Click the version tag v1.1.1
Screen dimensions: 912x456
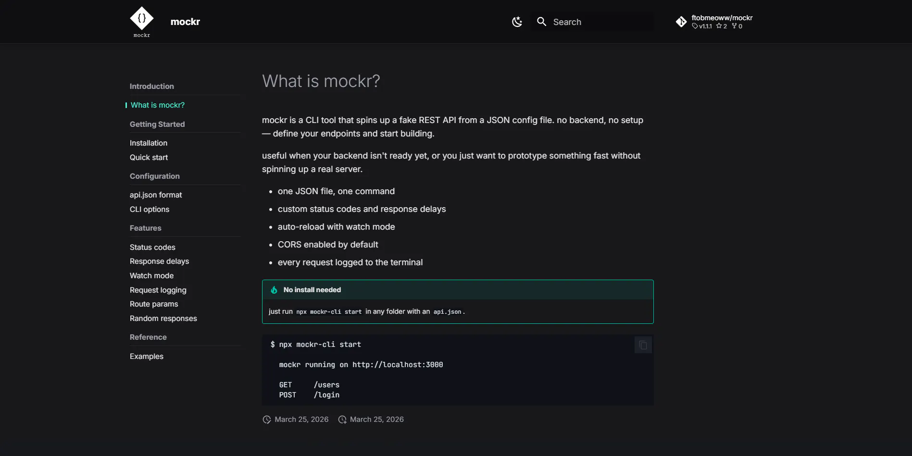[x=702, y=26]
